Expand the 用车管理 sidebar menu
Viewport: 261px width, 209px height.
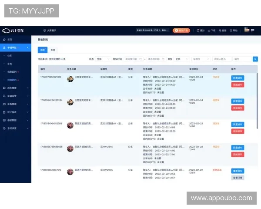pyautogui.click(x=16, y=88)
